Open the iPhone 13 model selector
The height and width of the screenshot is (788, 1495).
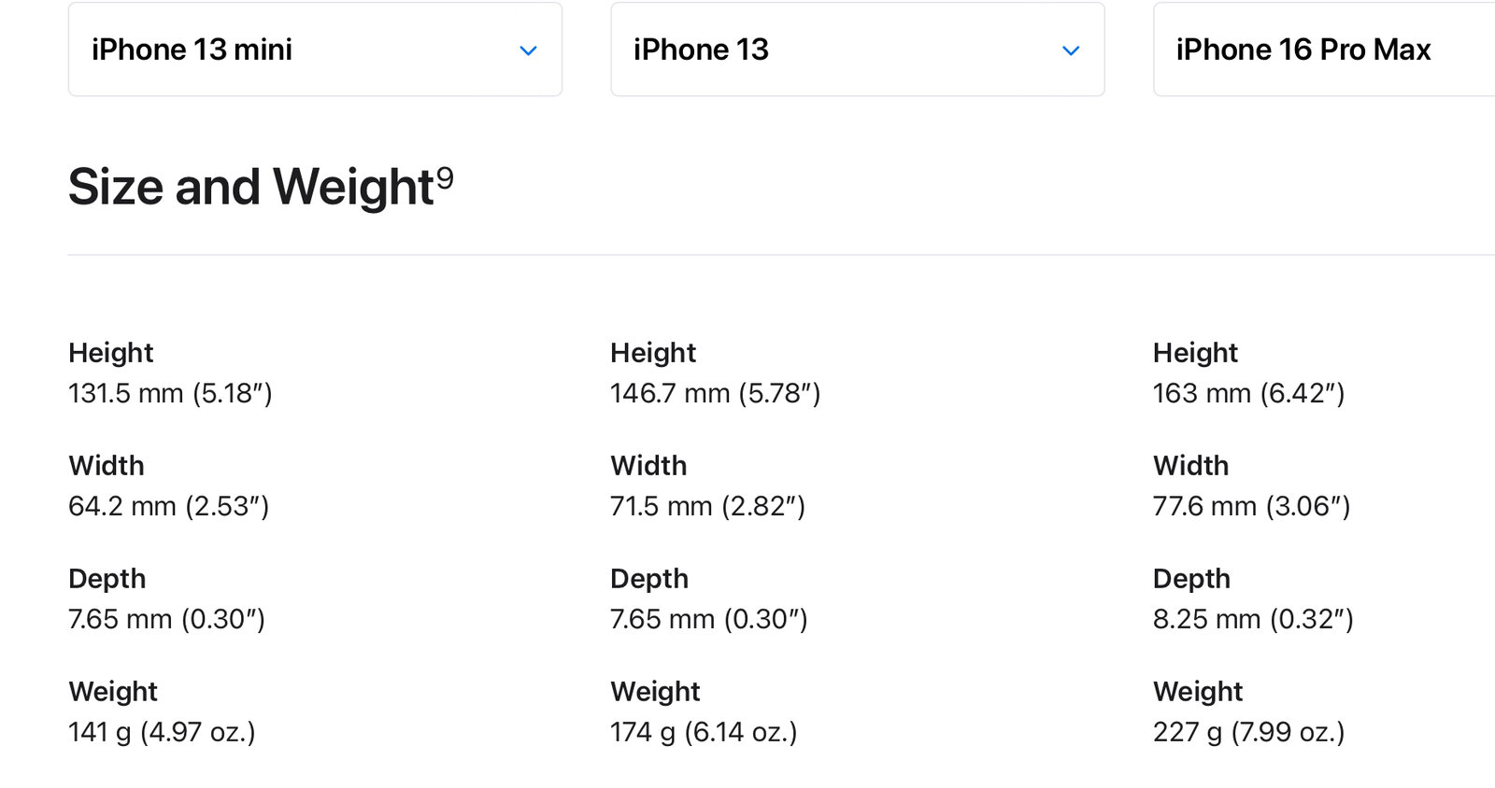click(857, 49)
